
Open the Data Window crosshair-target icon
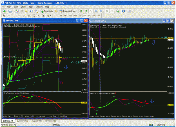(x=22, y=11)
